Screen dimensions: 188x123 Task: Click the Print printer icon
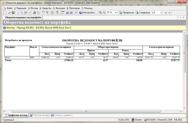35,13
